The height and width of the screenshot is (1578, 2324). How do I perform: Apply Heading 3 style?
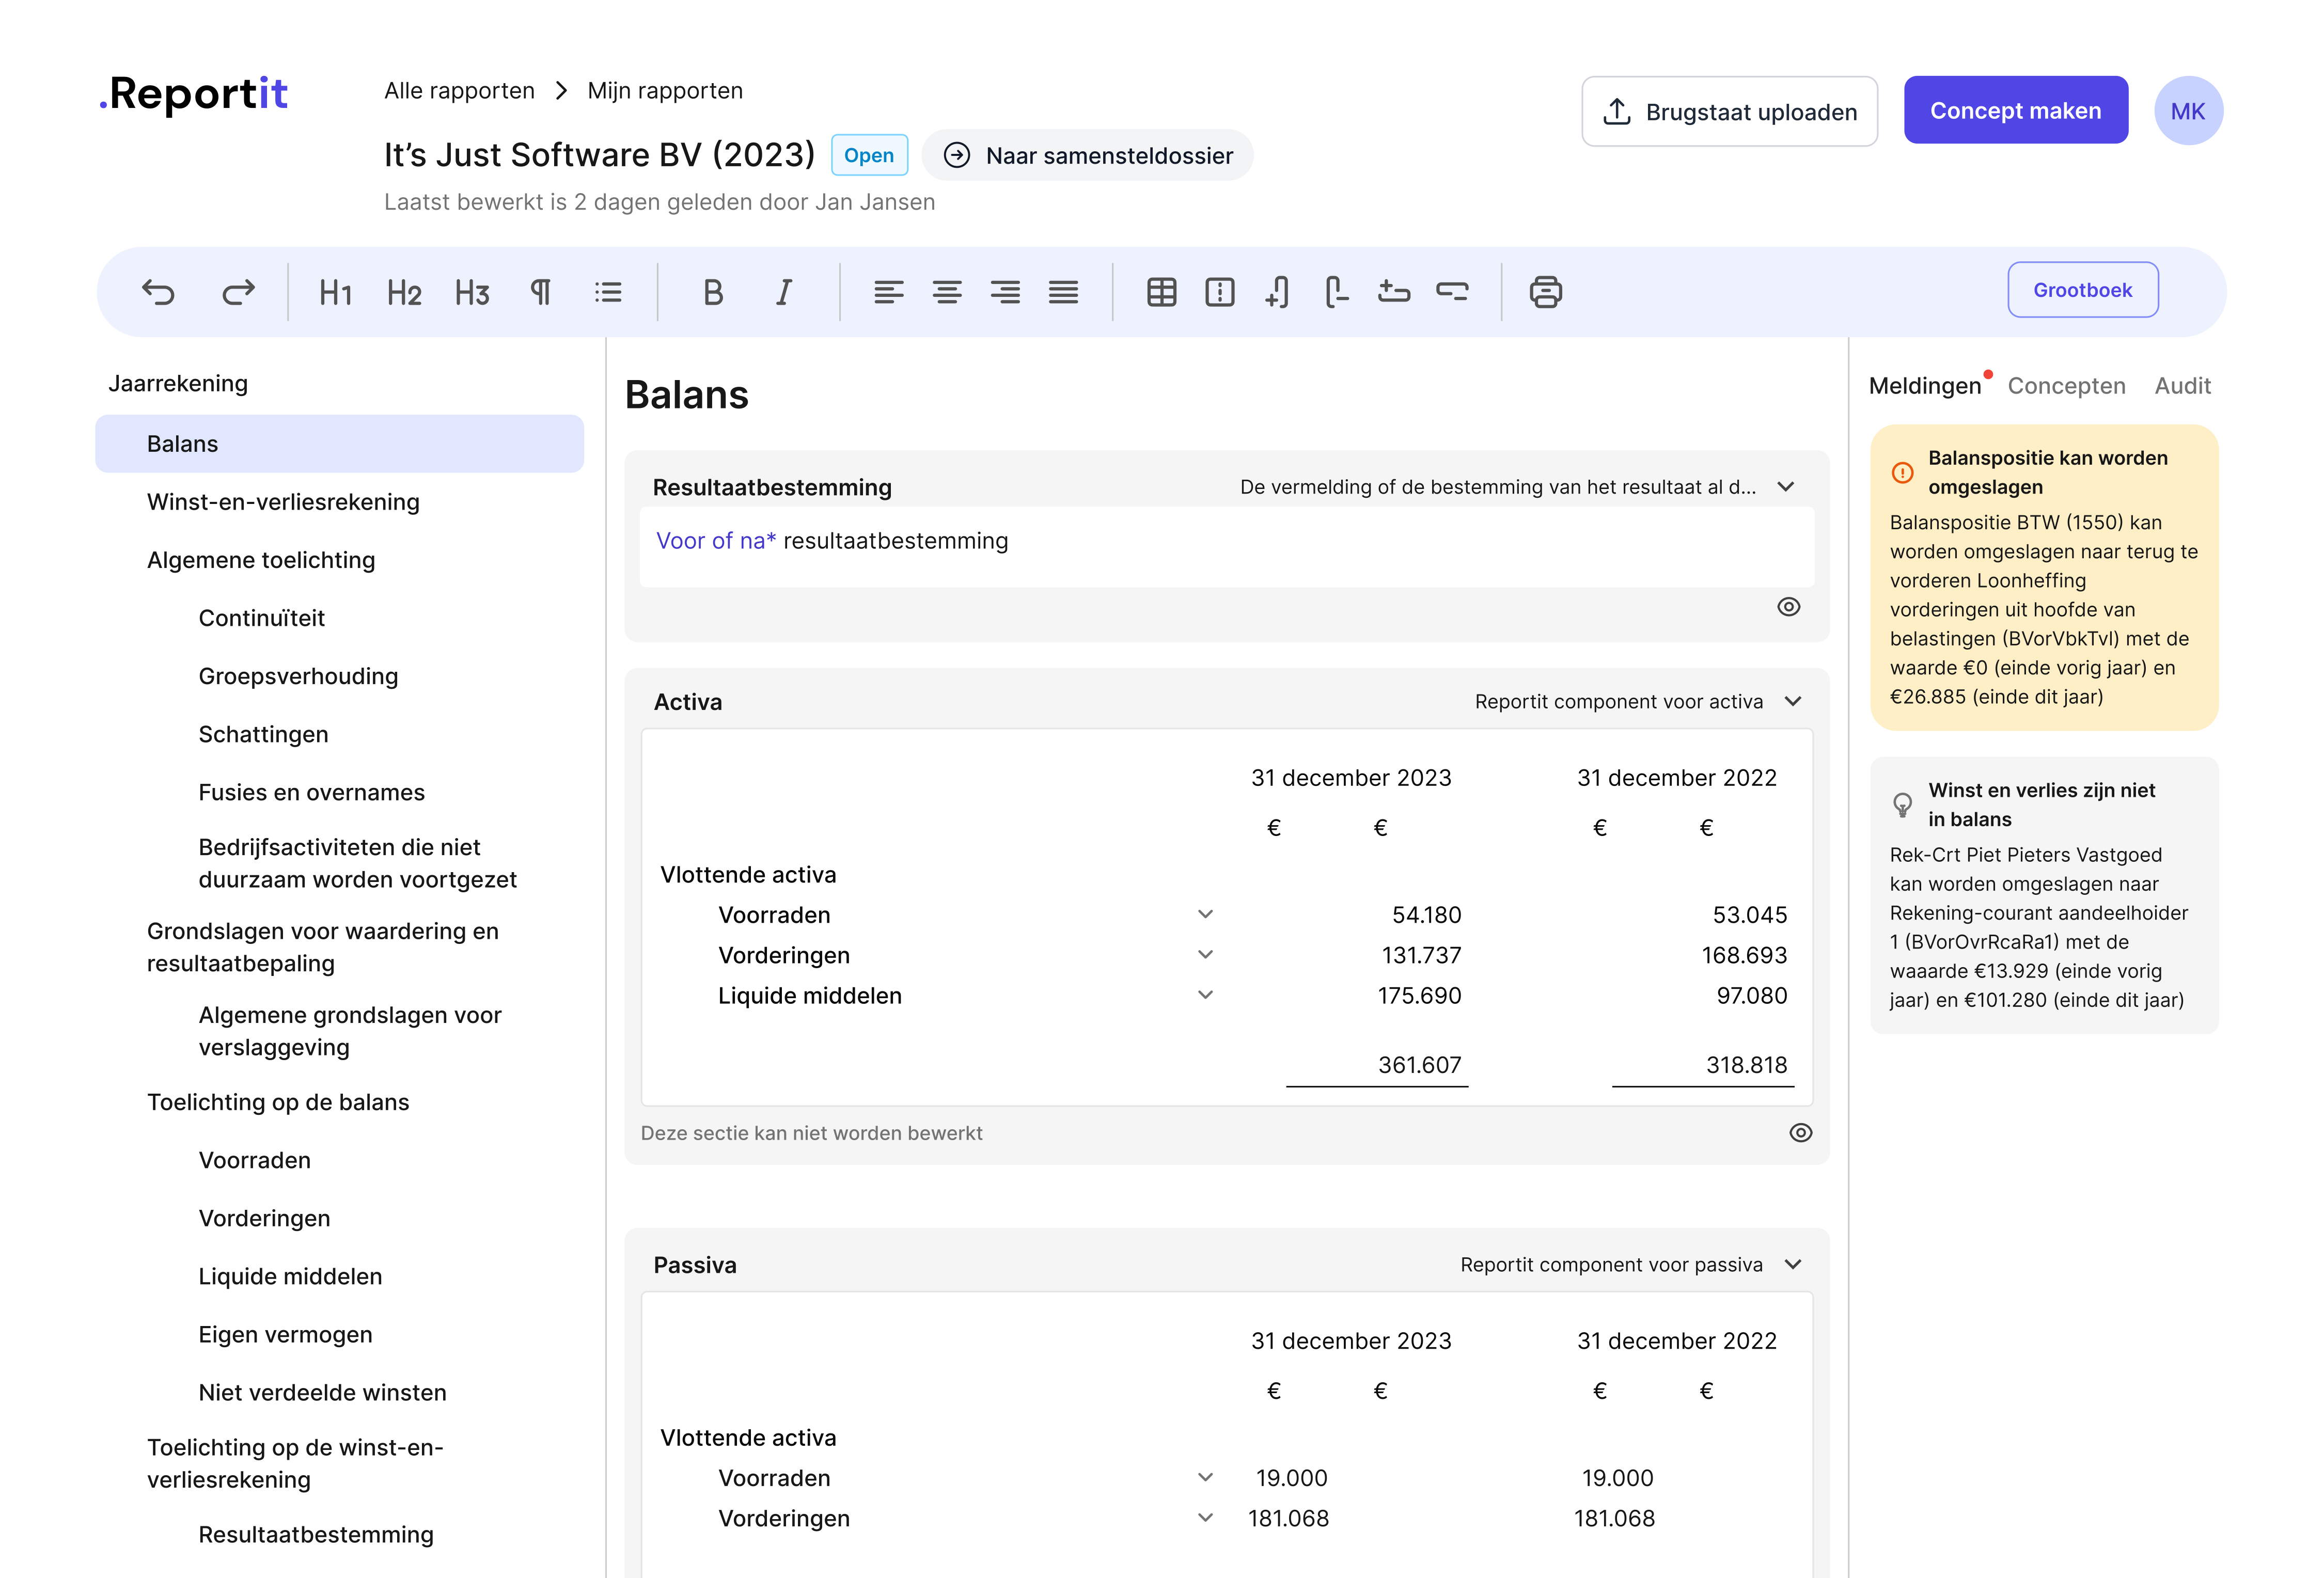click(x=472, y=292)
